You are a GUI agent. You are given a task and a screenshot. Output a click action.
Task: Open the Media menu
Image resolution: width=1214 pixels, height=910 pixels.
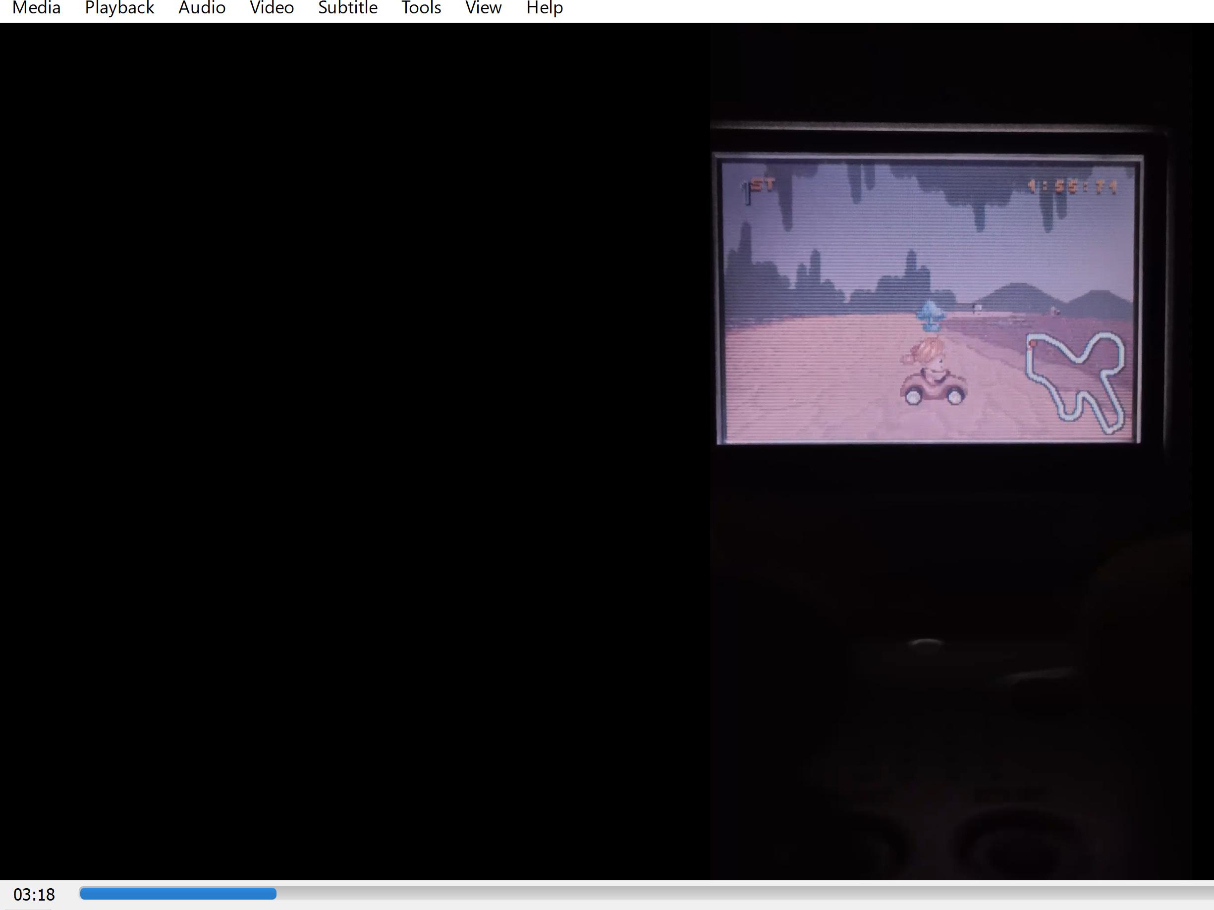pyautogui.click(x=36, y=8)
